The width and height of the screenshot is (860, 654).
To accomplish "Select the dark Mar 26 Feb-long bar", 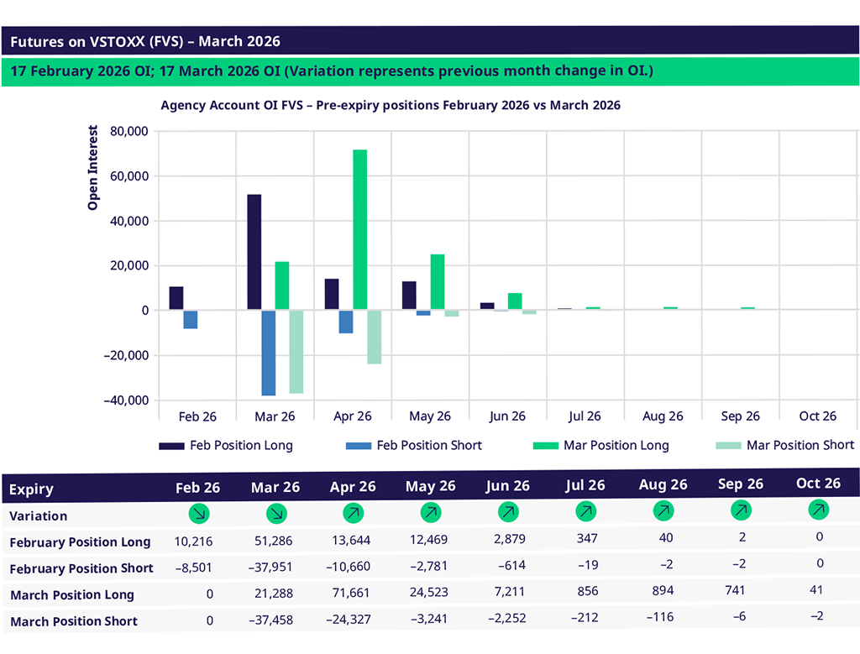I will 254,252.
